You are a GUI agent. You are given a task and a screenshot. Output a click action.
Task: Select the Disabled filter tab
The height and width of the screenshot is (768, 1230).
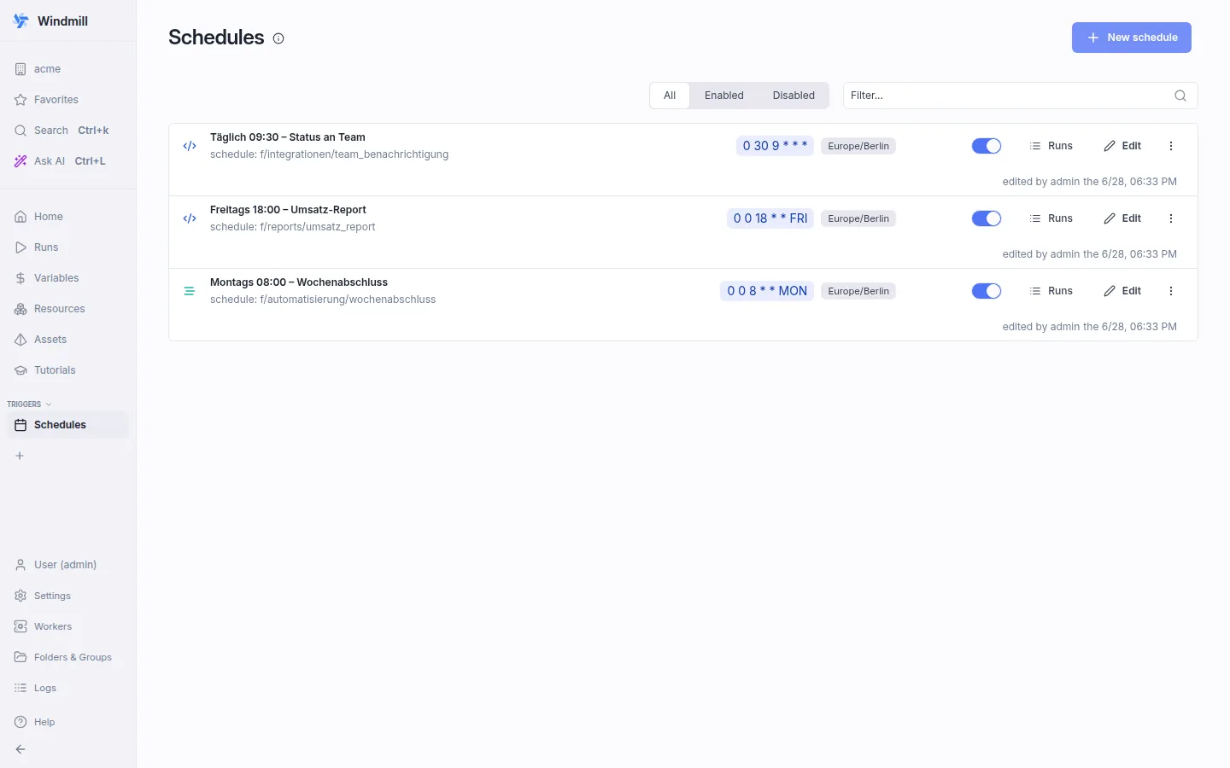pos(794,96)
